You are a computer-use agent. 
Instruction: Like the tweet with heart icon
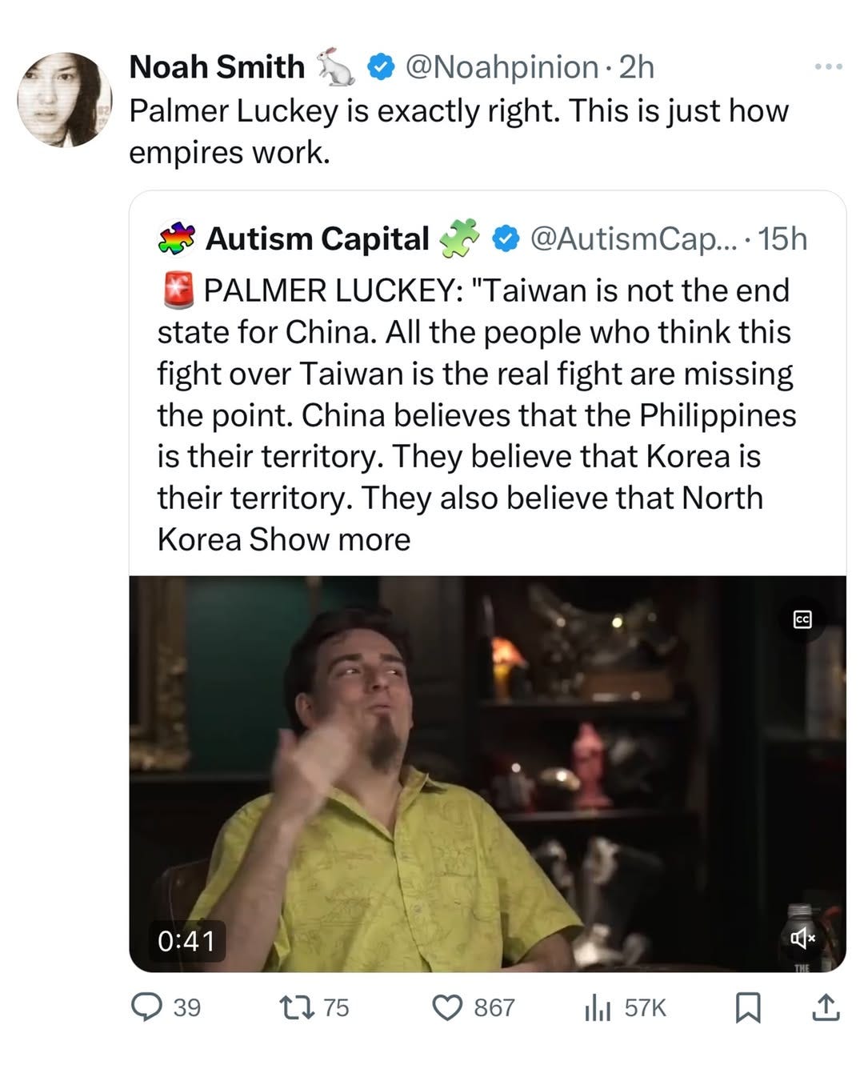click(447, 1007)
